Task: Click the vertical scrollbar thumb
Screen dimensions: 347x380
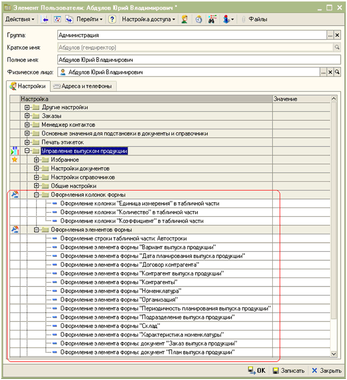Action: click(x=333, y=210)
